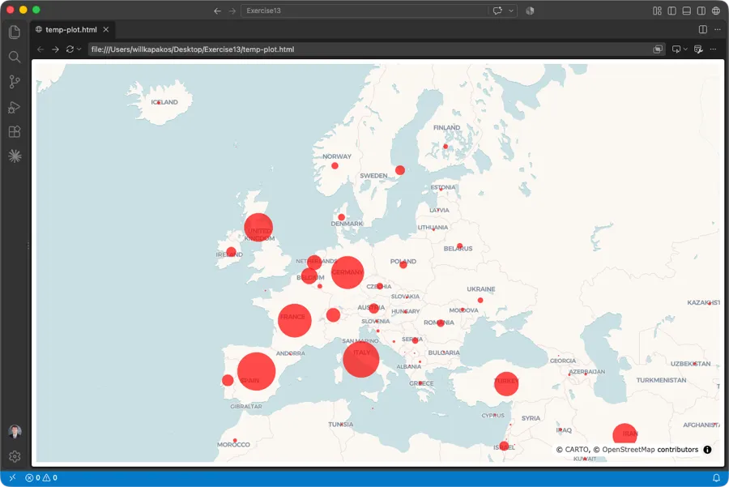The height and width of the screenshot is (487, 729).
Task: Click the Finland marker on map
Action: click(446, 147)
